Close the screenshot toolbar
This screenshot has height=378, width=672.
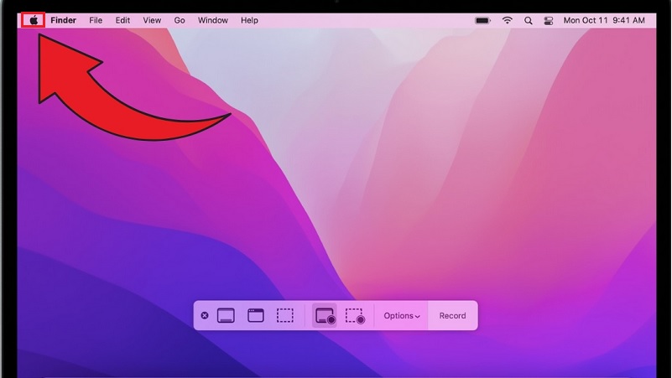coord(205,315)
